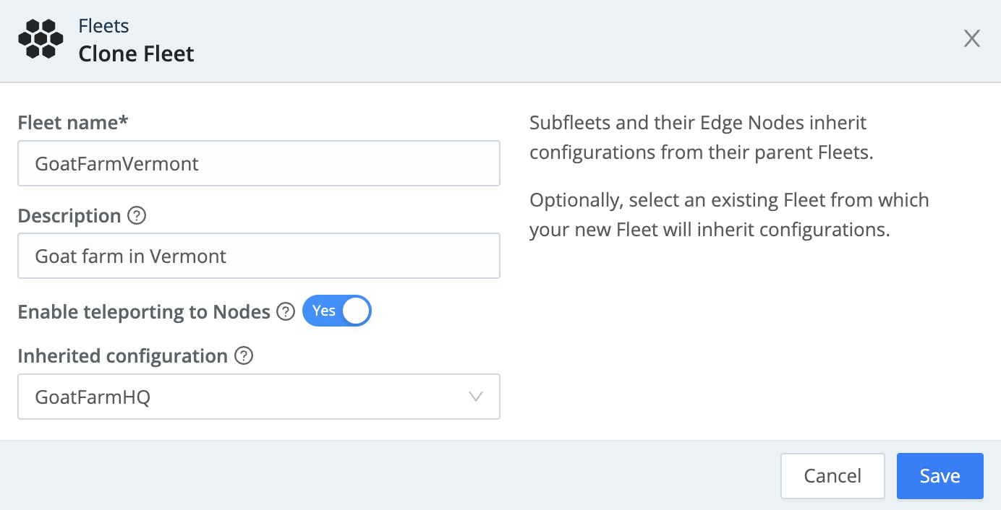Screen dimensions: 1001x510
Task: Click the Description label text
Action: (x=69, y=216)
